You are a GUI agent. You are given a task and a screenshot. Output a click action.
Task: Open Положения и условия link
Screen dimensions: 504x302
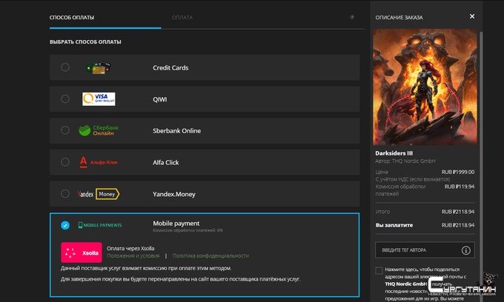[x=133, y=256]
